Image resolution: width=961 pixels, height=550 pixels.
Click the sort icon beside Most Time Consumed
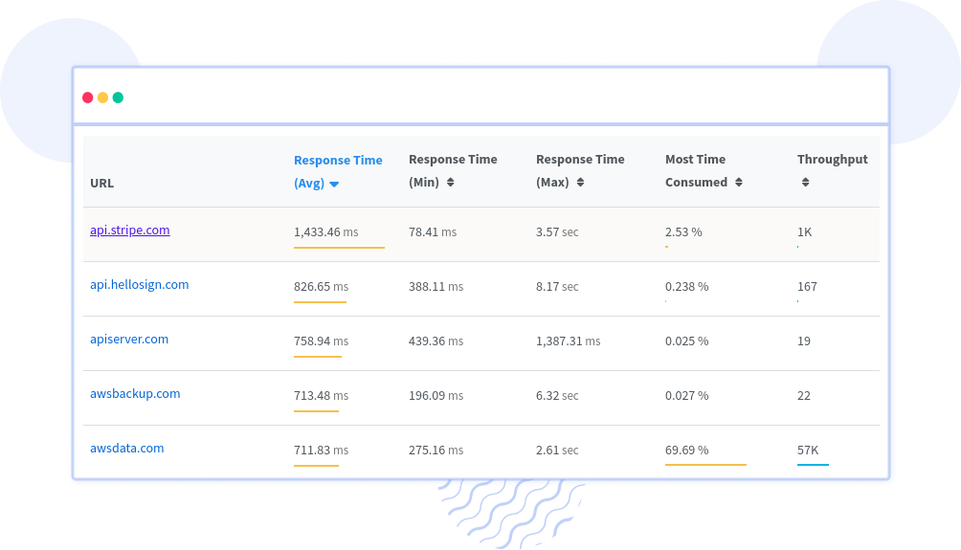pos(737,183)
